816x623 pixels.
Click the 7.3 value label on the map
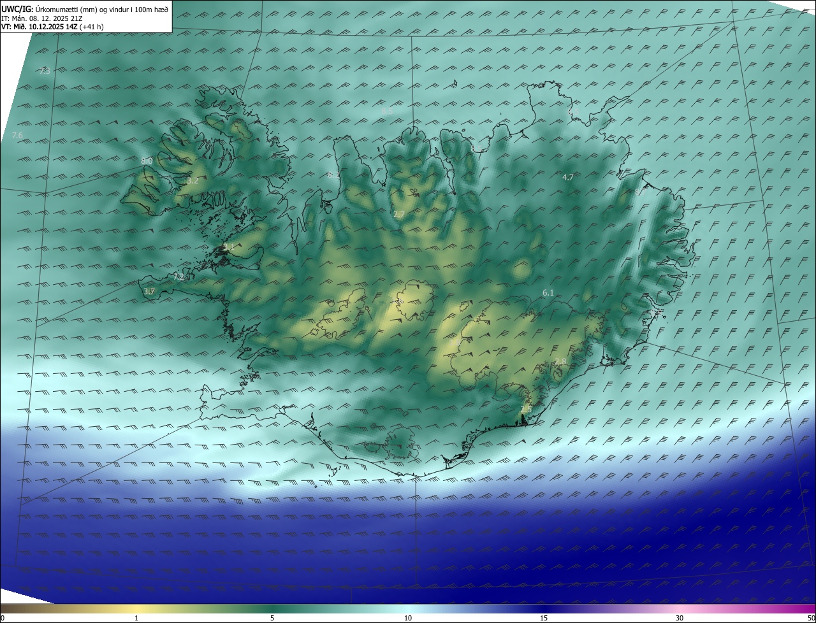pos(45,71)
